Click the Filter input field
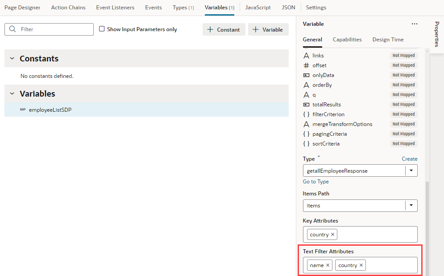The width and height of the screenshot is (444, 276). tap(49, 29)
